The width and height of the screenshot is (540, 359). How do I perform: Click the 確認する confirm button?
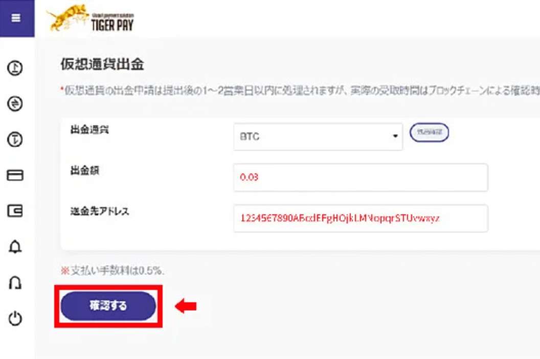tap(108, 306)
